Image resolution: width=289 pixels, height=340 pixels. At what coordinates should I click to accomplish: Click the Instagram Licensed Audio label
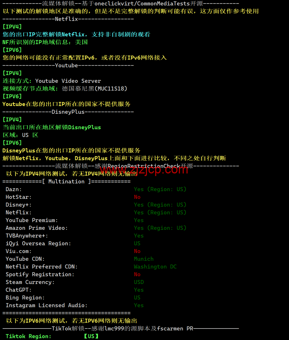point(47,305)
